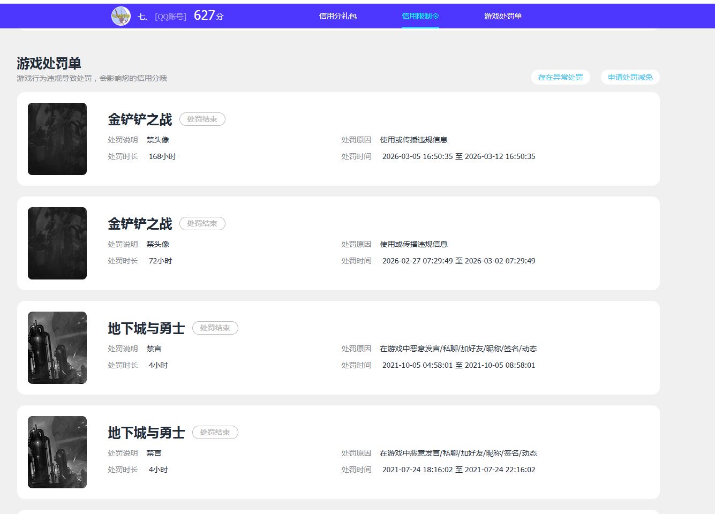
Task: Click the user avatar icon in the header
Action: tap(121, 16)
